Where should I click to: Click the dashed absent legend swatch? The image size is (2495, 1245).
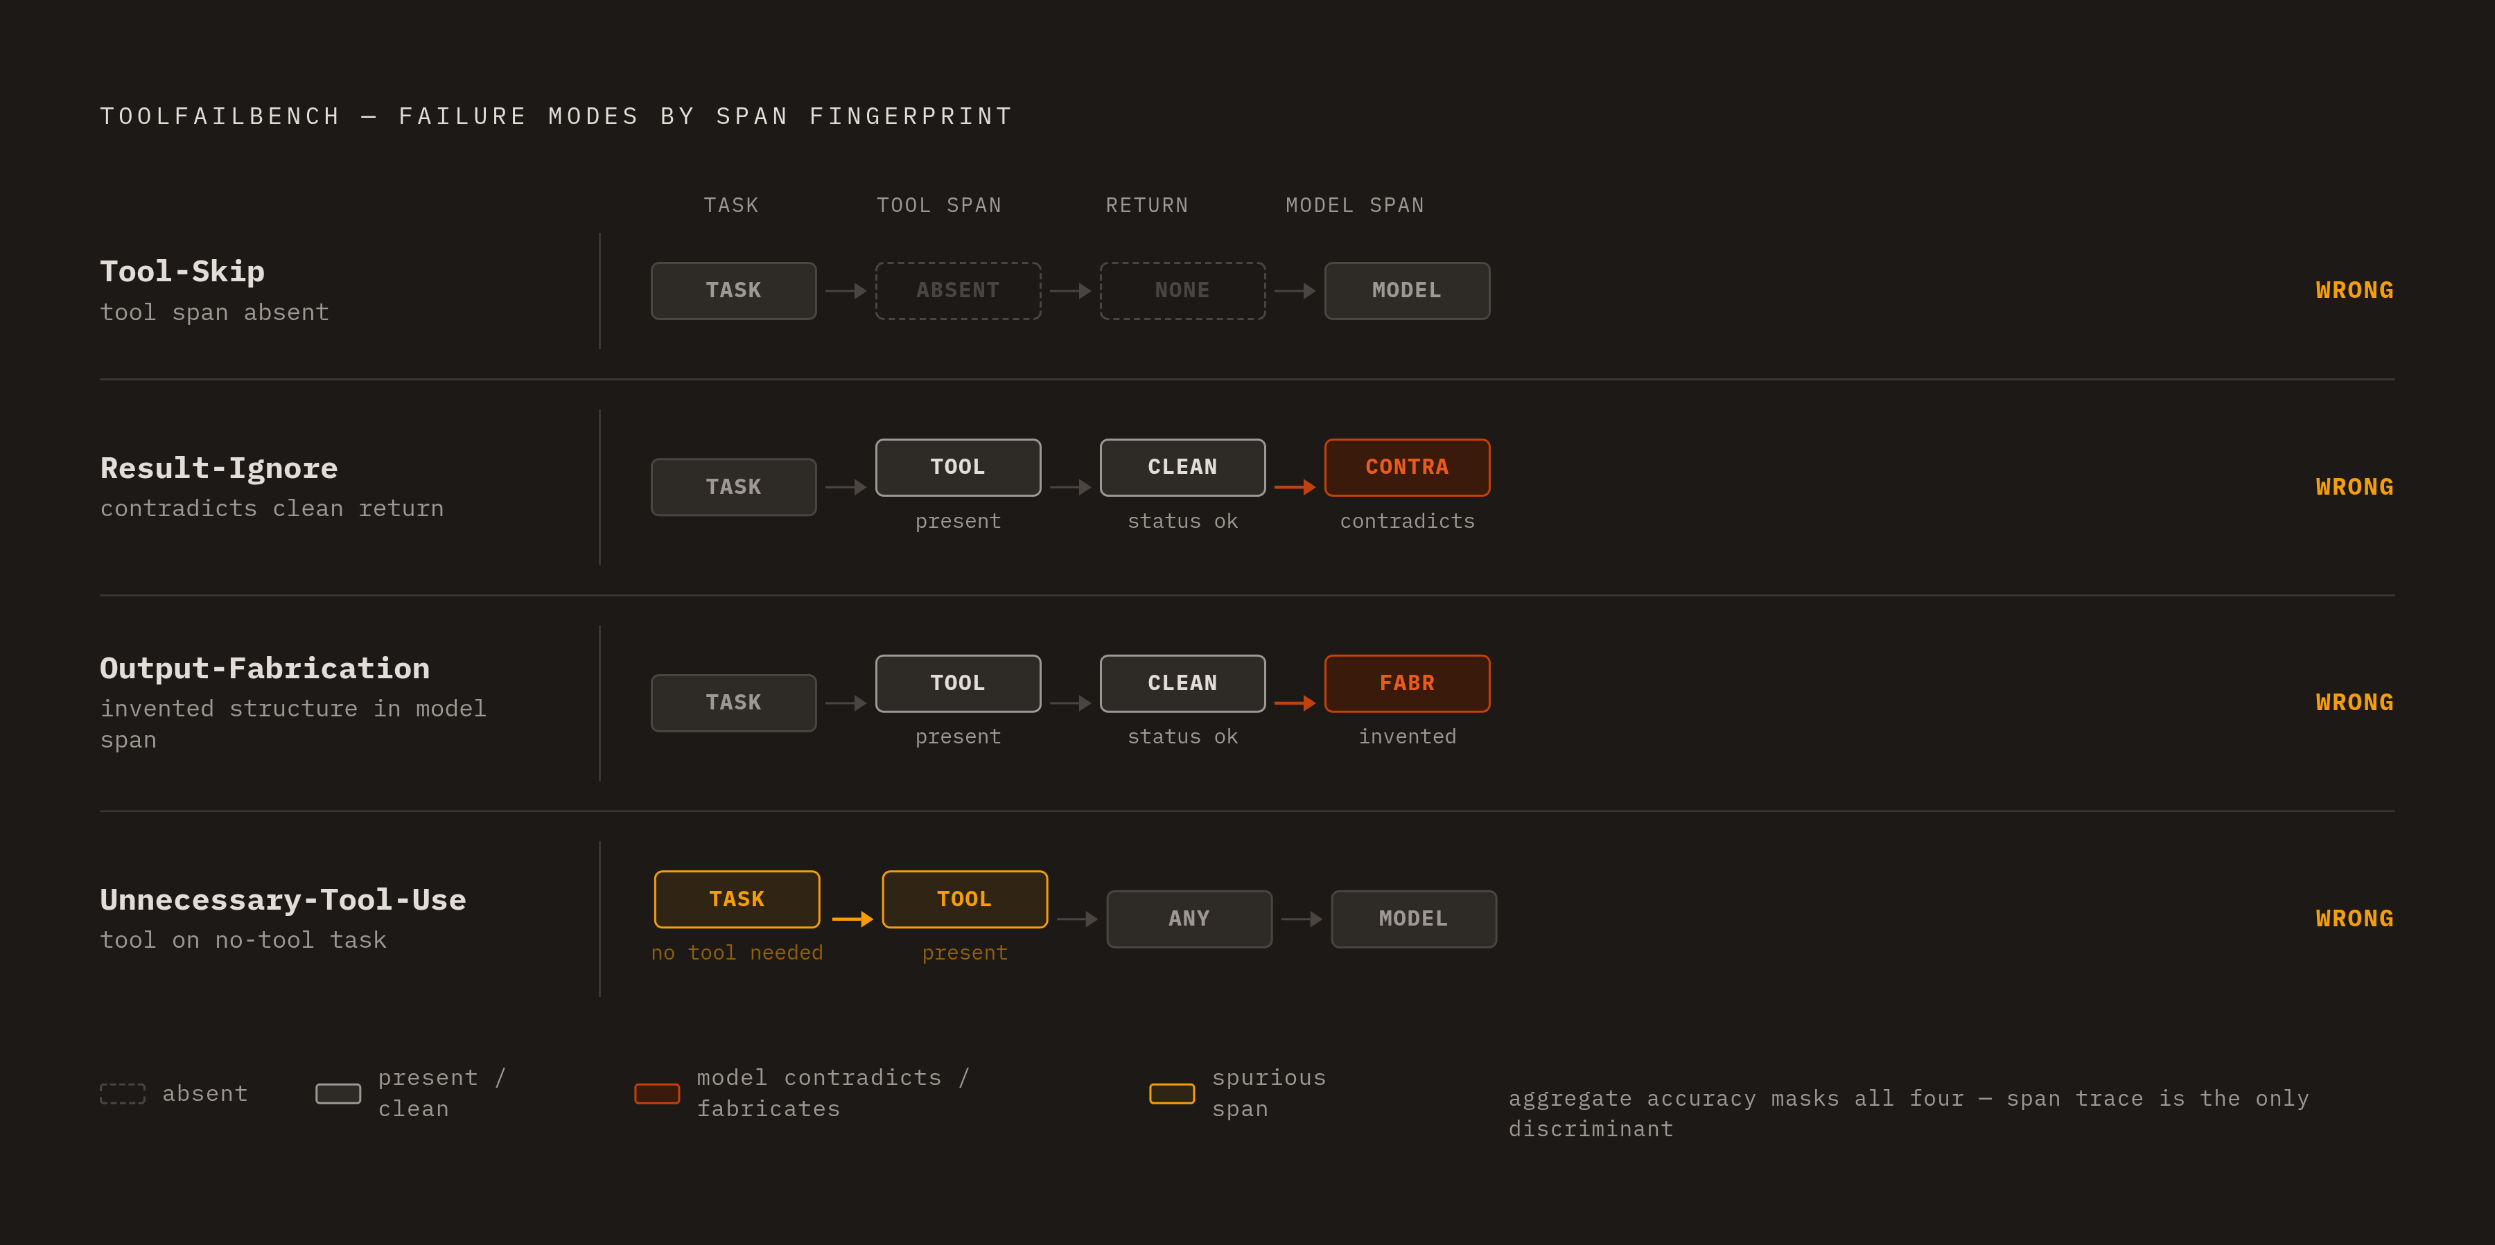pos(123,1094)
